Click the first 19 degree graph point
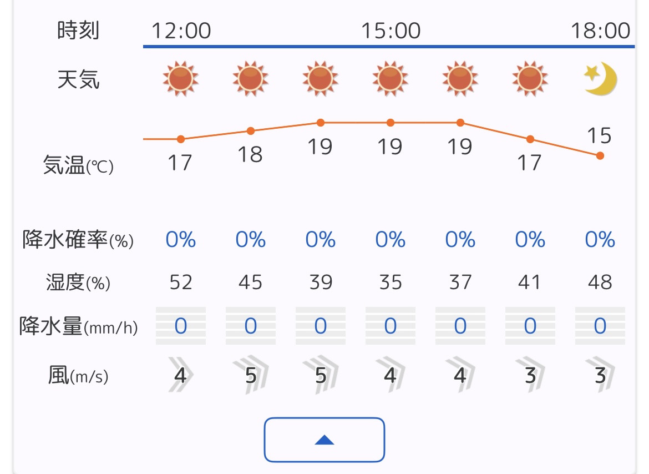The width and height of the screenshot is (649, 474). point(321,123)
